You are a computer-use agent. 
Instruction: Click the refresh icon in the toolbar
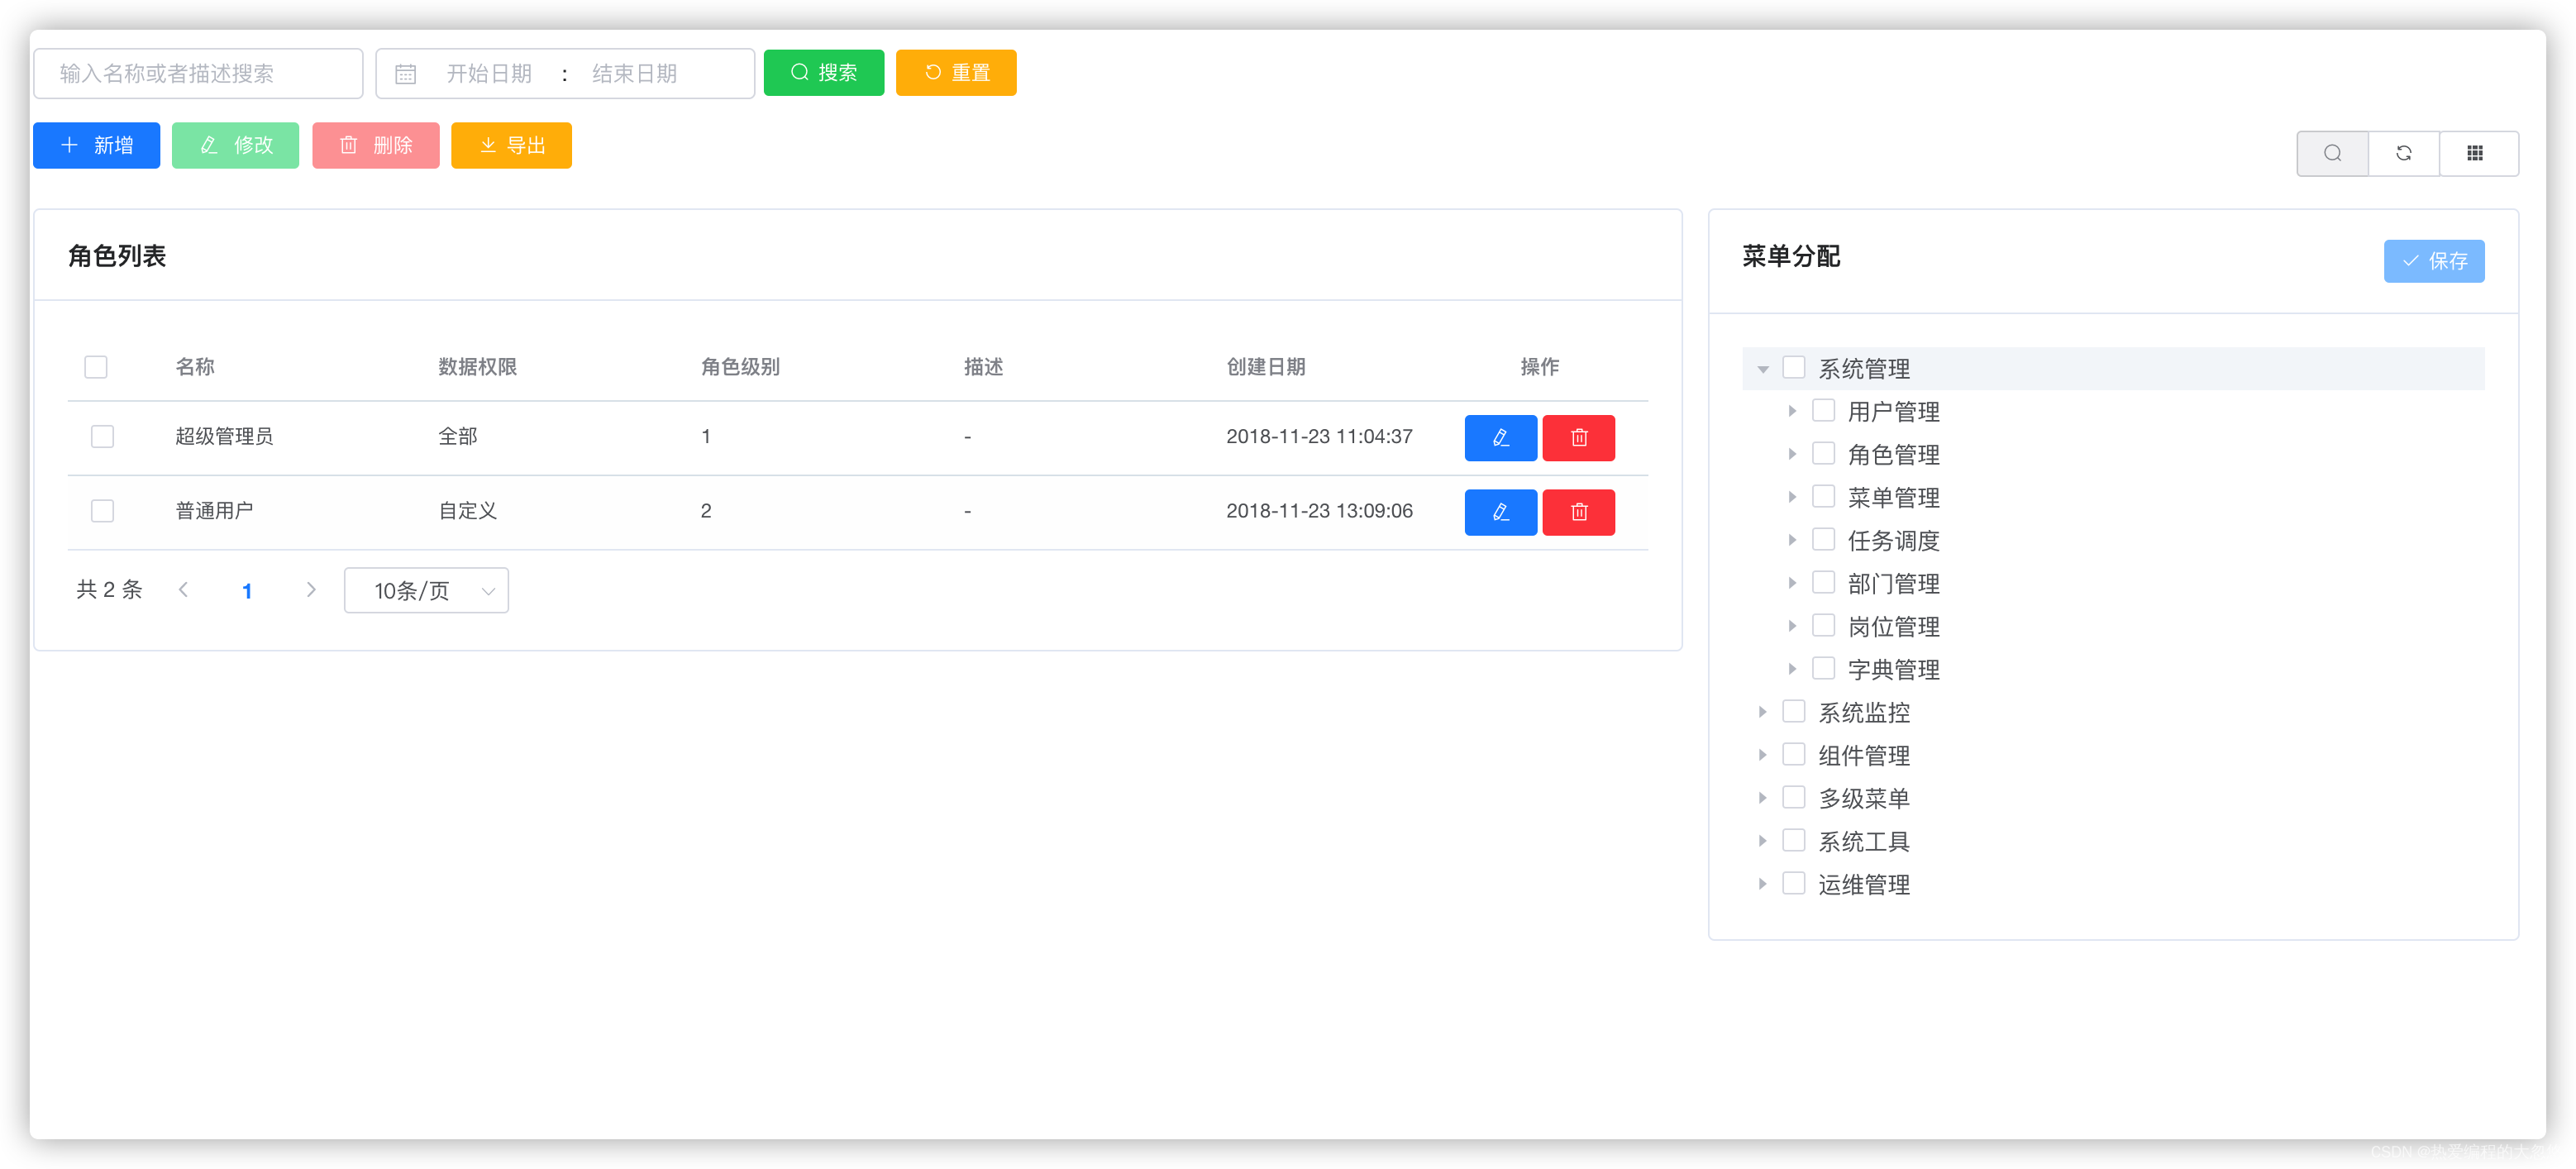coord(2404,152)
